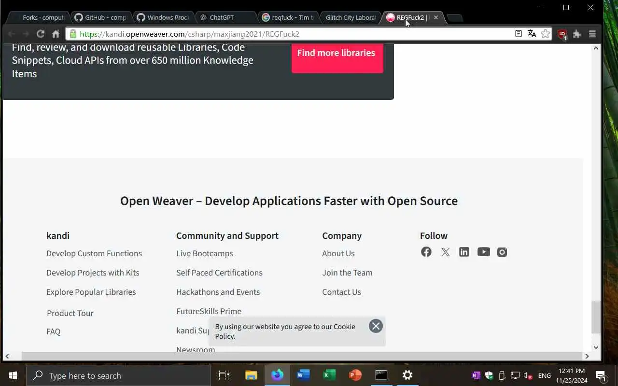Switch to the Forks tab
The width and height of the screenshot is (618, 386).
pos(39,17)
